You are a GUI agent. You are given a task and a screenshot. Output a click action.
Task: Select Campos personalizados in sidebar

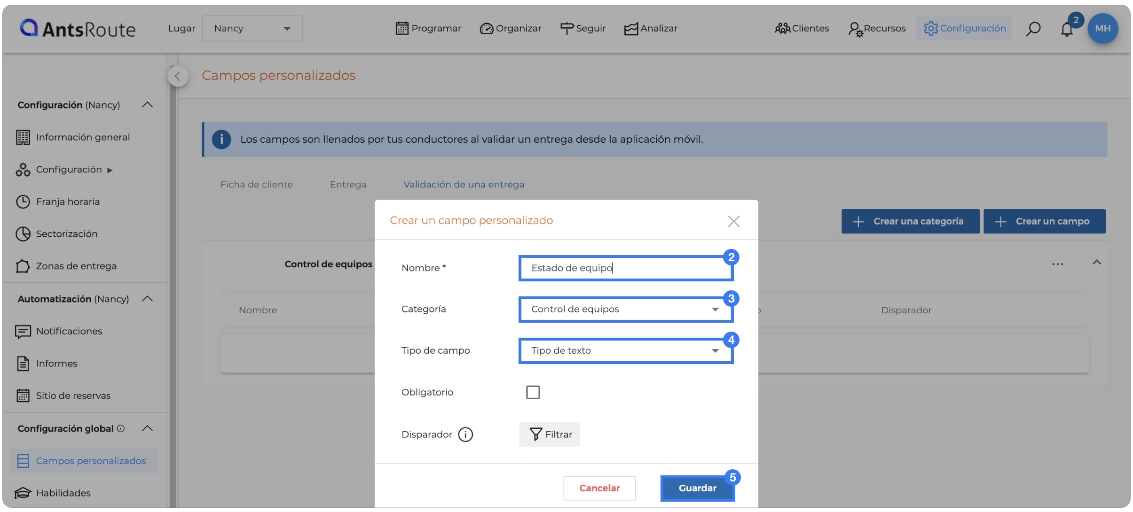(x=85, y=461)
